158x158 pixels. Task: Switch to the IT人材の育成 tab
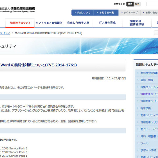tap(107, 23)
